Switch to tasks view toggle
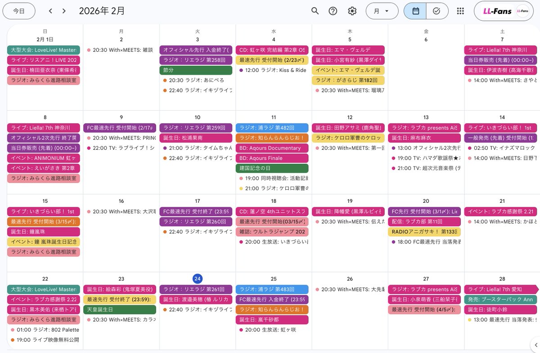The width and height of the screenshot is (540, 353). (437, 11)
